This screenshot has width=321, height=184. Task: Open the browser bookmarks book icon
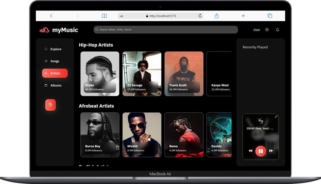104,16
